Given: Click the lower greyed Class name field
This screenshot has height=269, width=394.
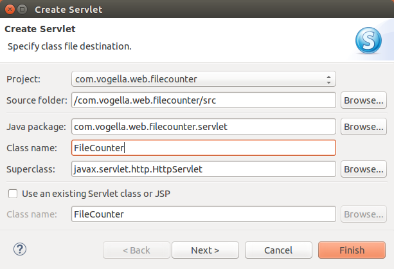Looking at the screenshot, I should coord(204,214).
